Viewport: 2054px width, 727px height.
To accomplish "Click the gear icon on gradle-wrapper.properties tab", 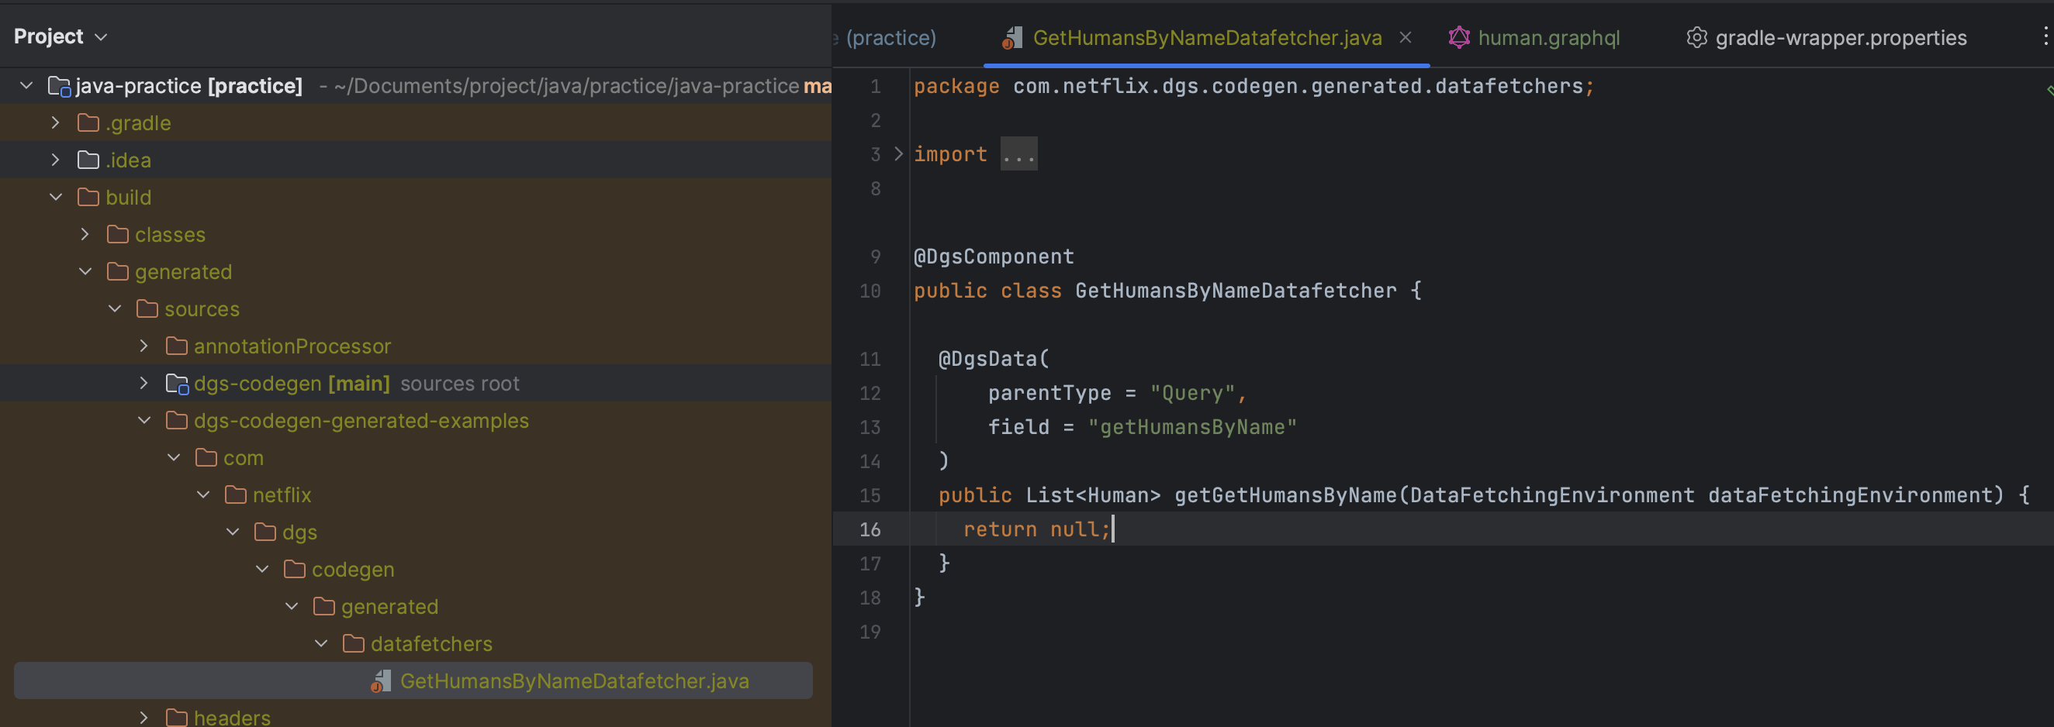I will click(x=1698, y=36).
